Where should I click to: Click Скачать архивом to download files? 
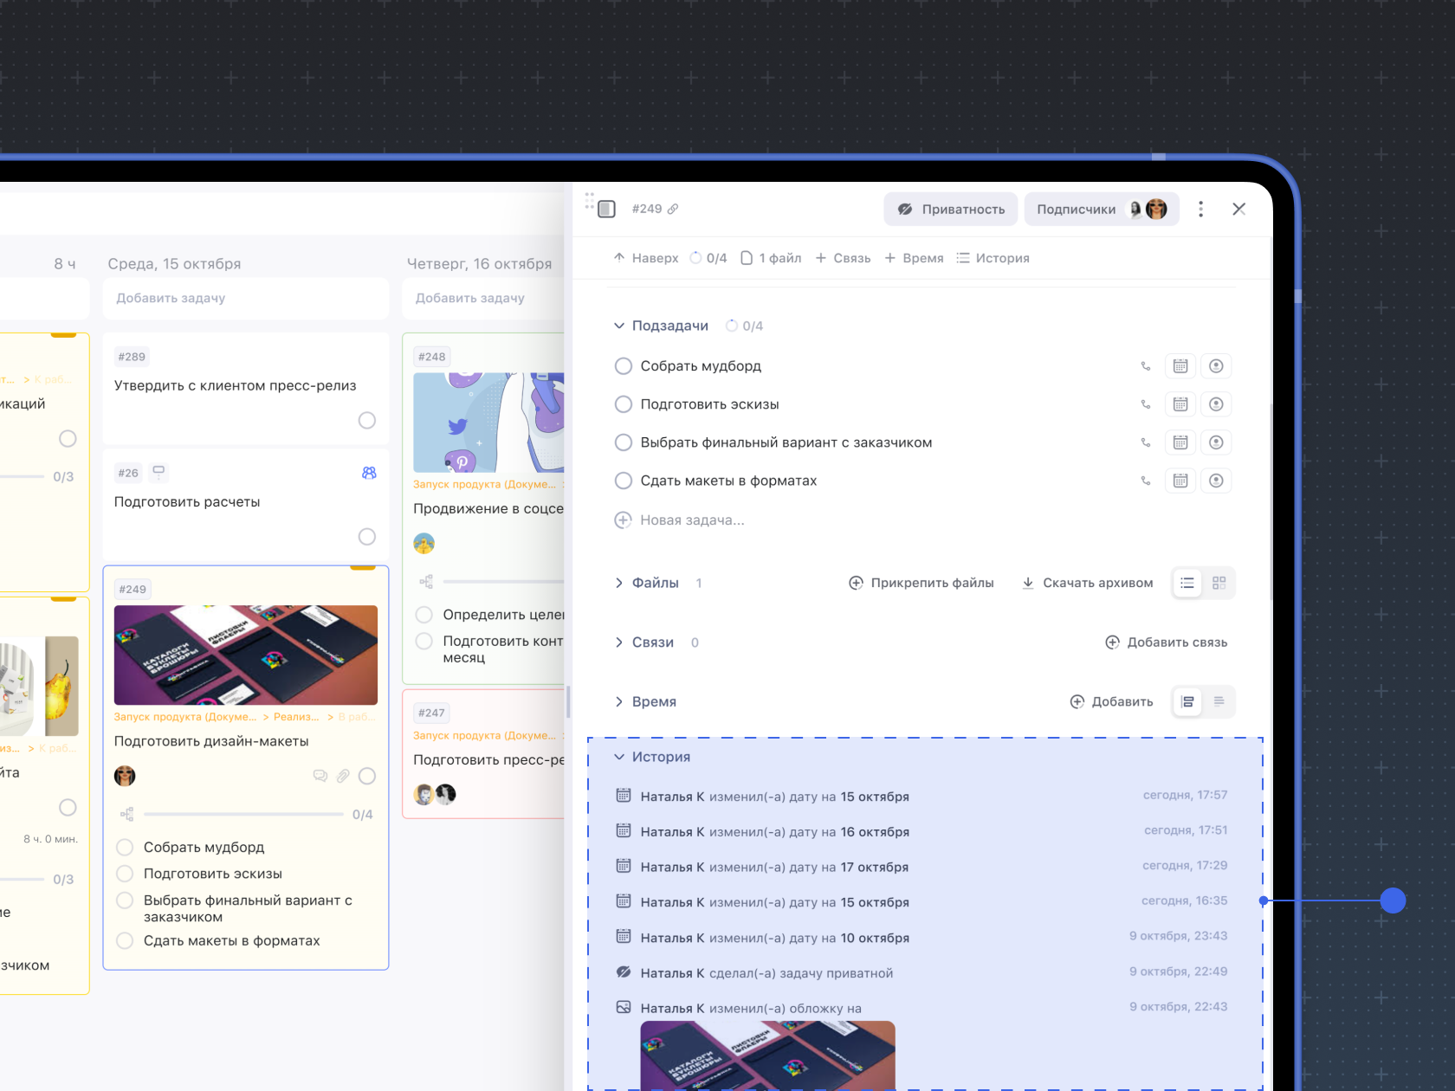pyautogui.click(x=1088, y=584)
